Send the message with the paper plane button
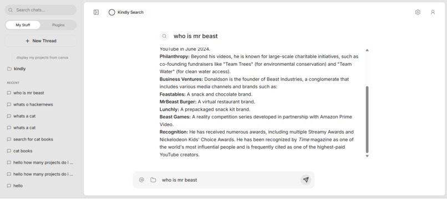This screenshot has height=199, width=447. (306, 180)
